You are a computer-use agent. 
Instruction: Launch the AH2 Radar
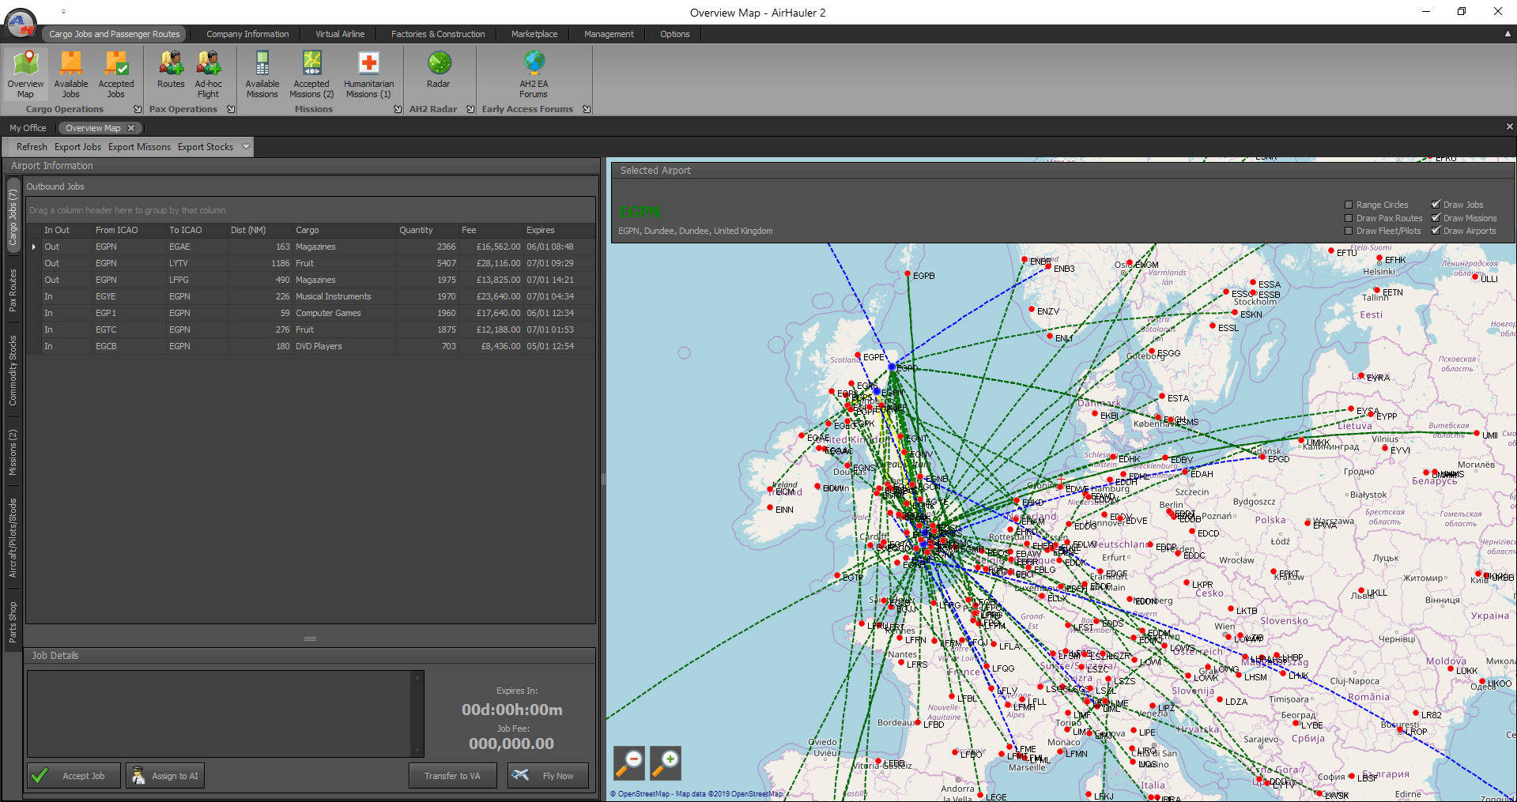(439, 70)
